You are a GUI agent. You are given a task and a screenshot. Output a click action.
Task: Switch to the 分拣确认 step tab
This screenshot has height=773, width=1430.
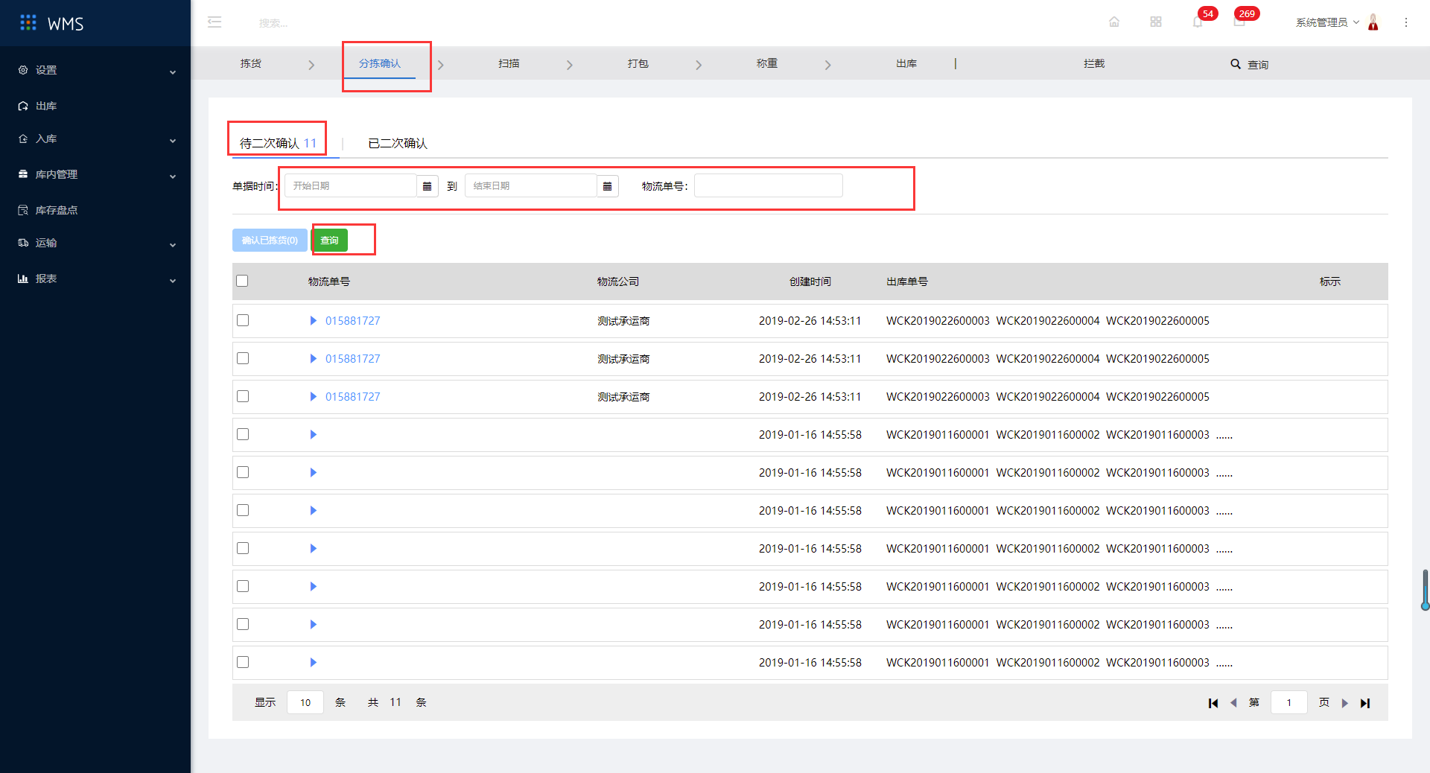[x=380, y=64]
